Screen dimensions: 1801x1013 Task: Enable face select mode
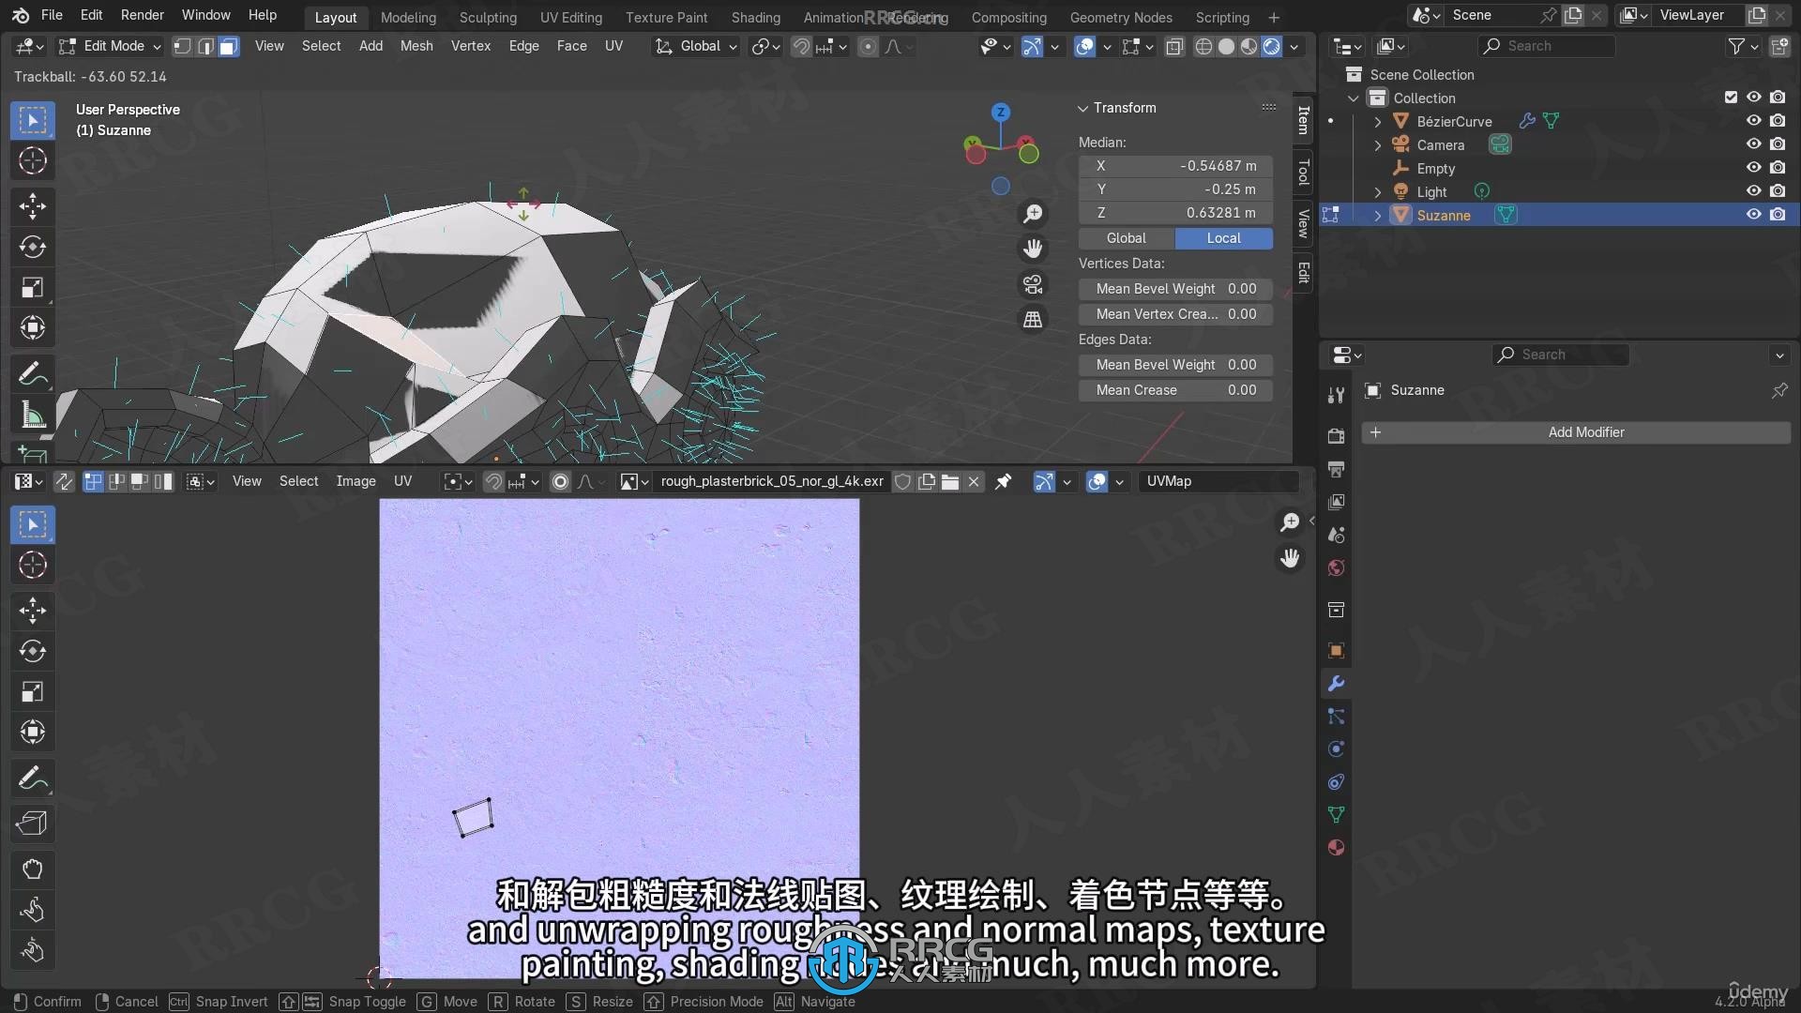tap(229, 46)
